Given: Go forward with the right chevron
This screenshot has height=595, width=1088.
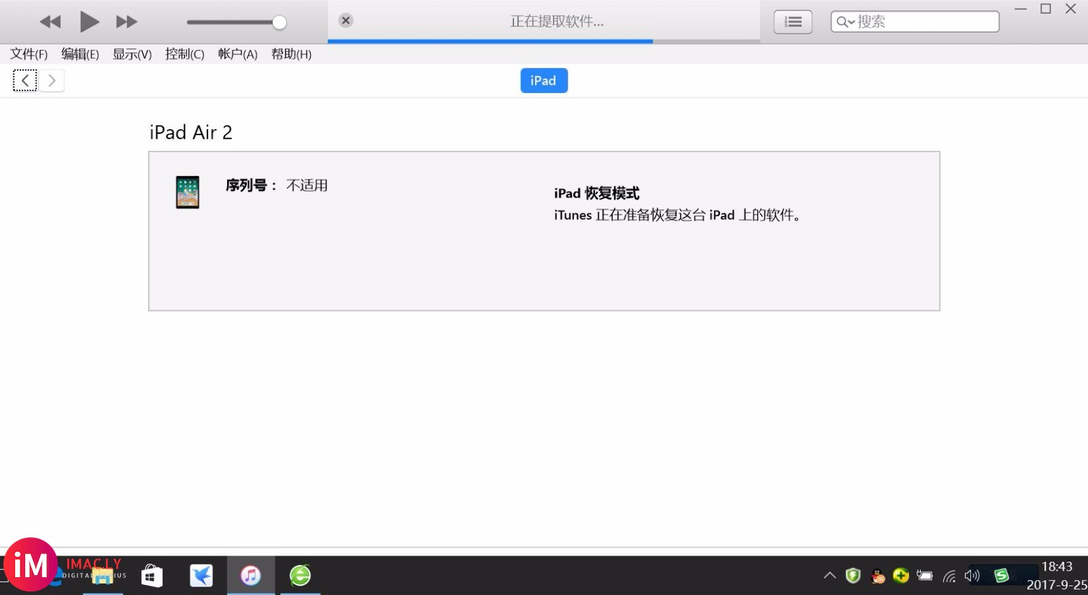Looking at the screenshot, I should click(x=52, y=80).
